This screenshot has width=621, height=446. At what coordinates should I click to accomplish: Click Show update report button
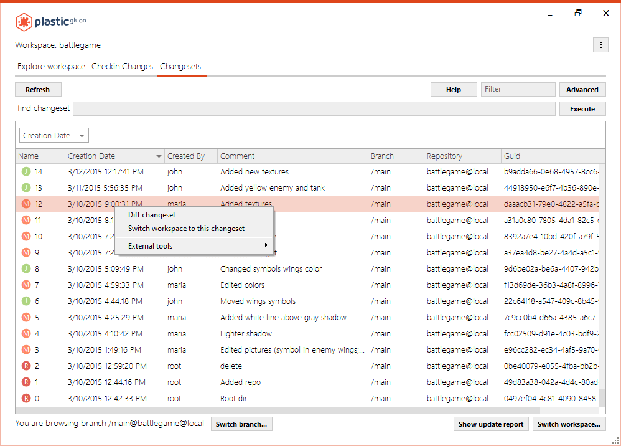pyautogui.click(x=491, y=424)
